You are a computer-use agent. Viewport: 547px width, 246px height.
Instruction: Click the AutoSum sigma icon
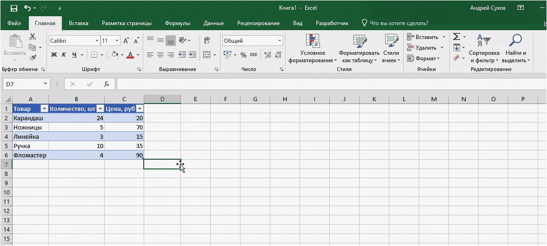(x=456, y=37)
